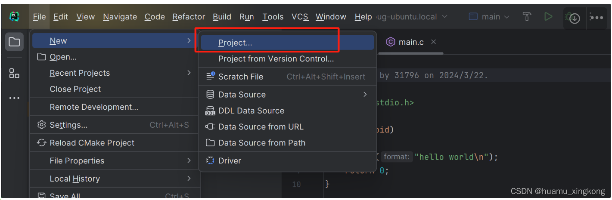Open the Structure tool window icon
Screen dimensions: 612x200
(x=14, y=74)
